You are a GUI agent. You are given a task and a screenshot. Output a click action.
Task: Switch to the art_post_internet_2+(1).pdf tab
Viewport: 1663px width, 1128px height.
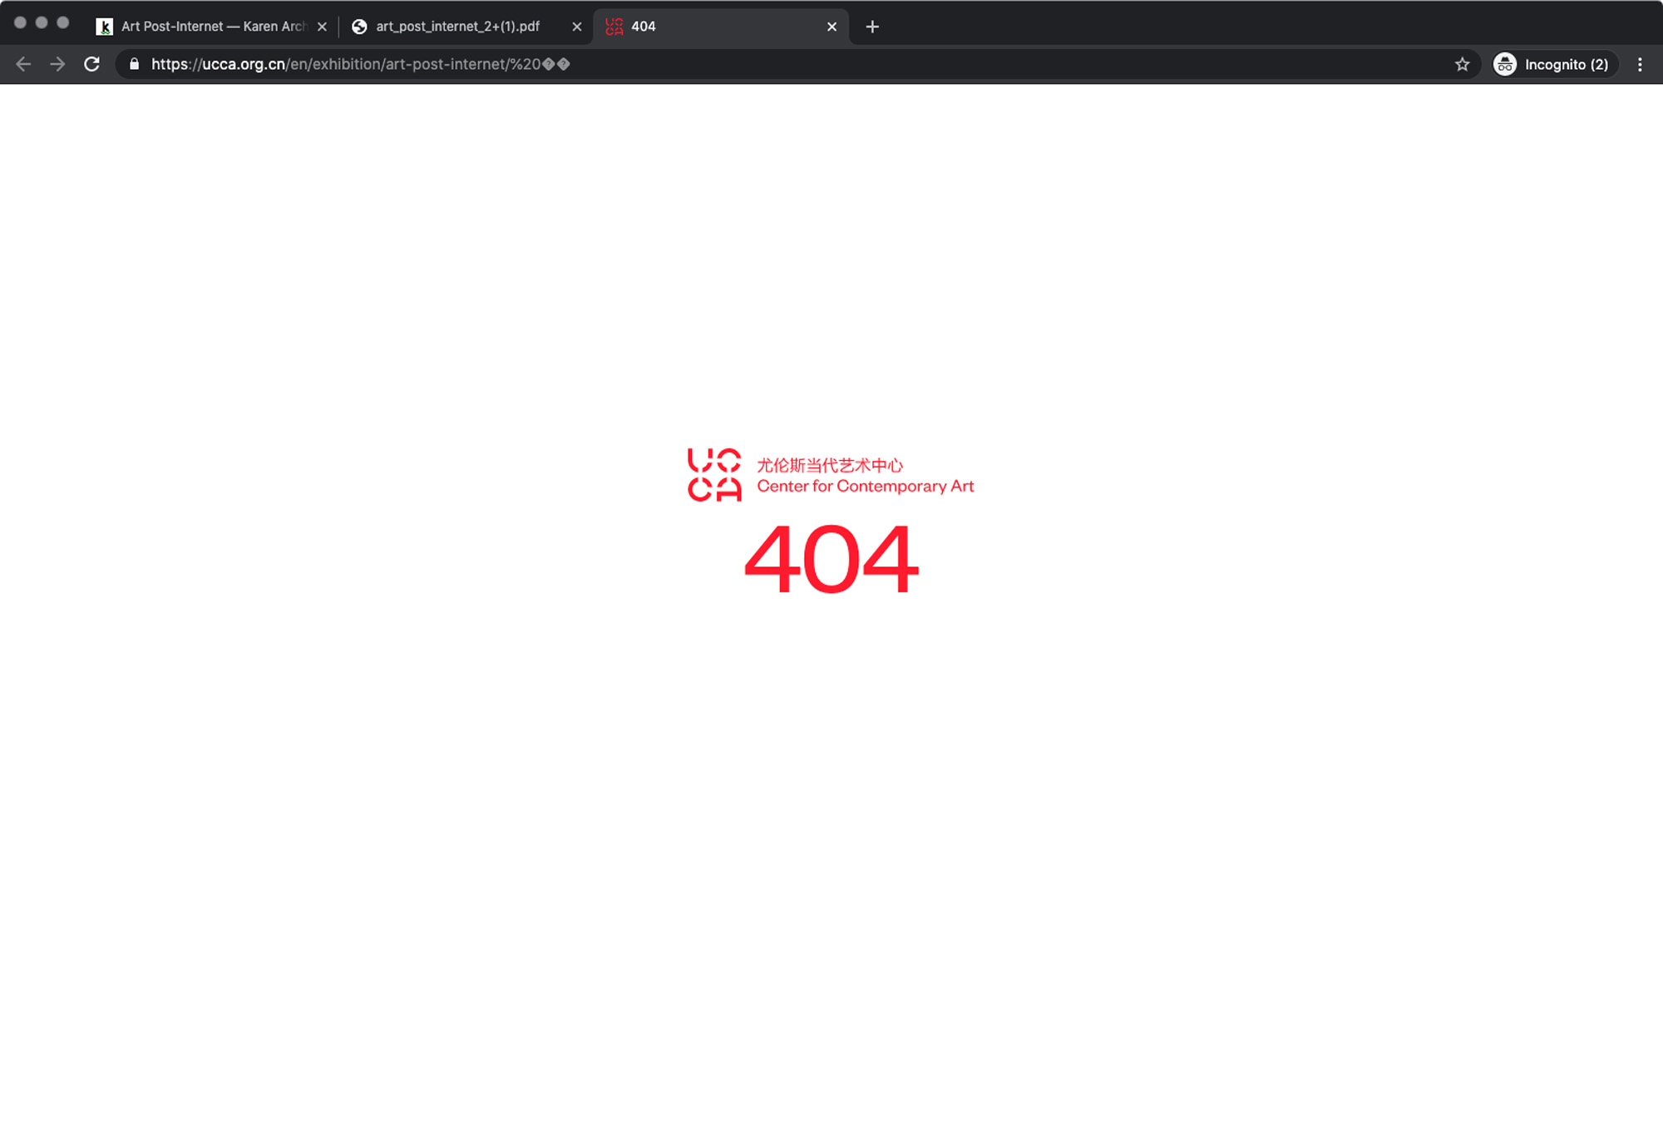(x=457, y=27)
